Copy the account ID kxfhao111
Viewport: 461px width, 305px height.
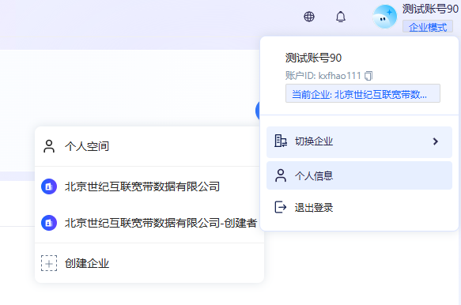[368, 76]
